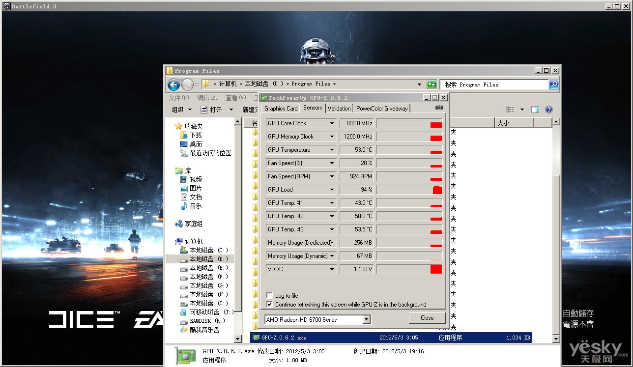Uncheck Continue refreshing in background checkbox
Viewport: 633px width, 367px height.
pos(269,304)
